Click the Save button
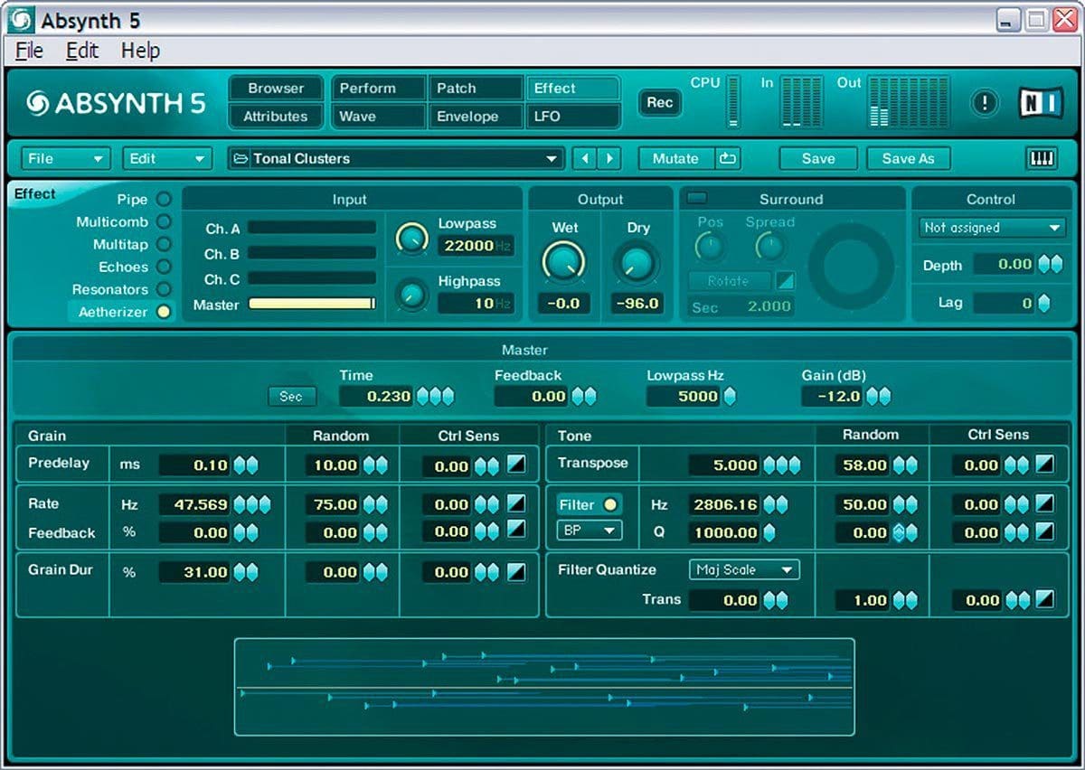 [818, 158]
